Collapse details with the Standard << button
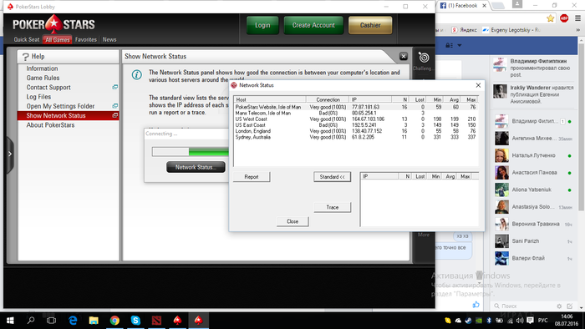 (332, 177)
